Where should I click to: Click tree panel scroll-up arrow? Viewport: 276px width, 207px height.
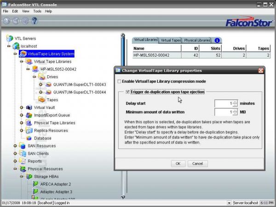[123, 35]
